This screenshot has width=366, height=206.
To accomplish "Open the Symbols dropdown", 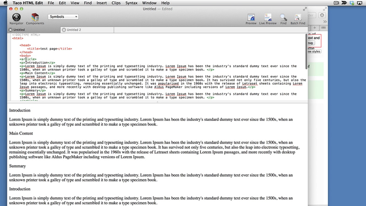I will click(x=63, y=17).
